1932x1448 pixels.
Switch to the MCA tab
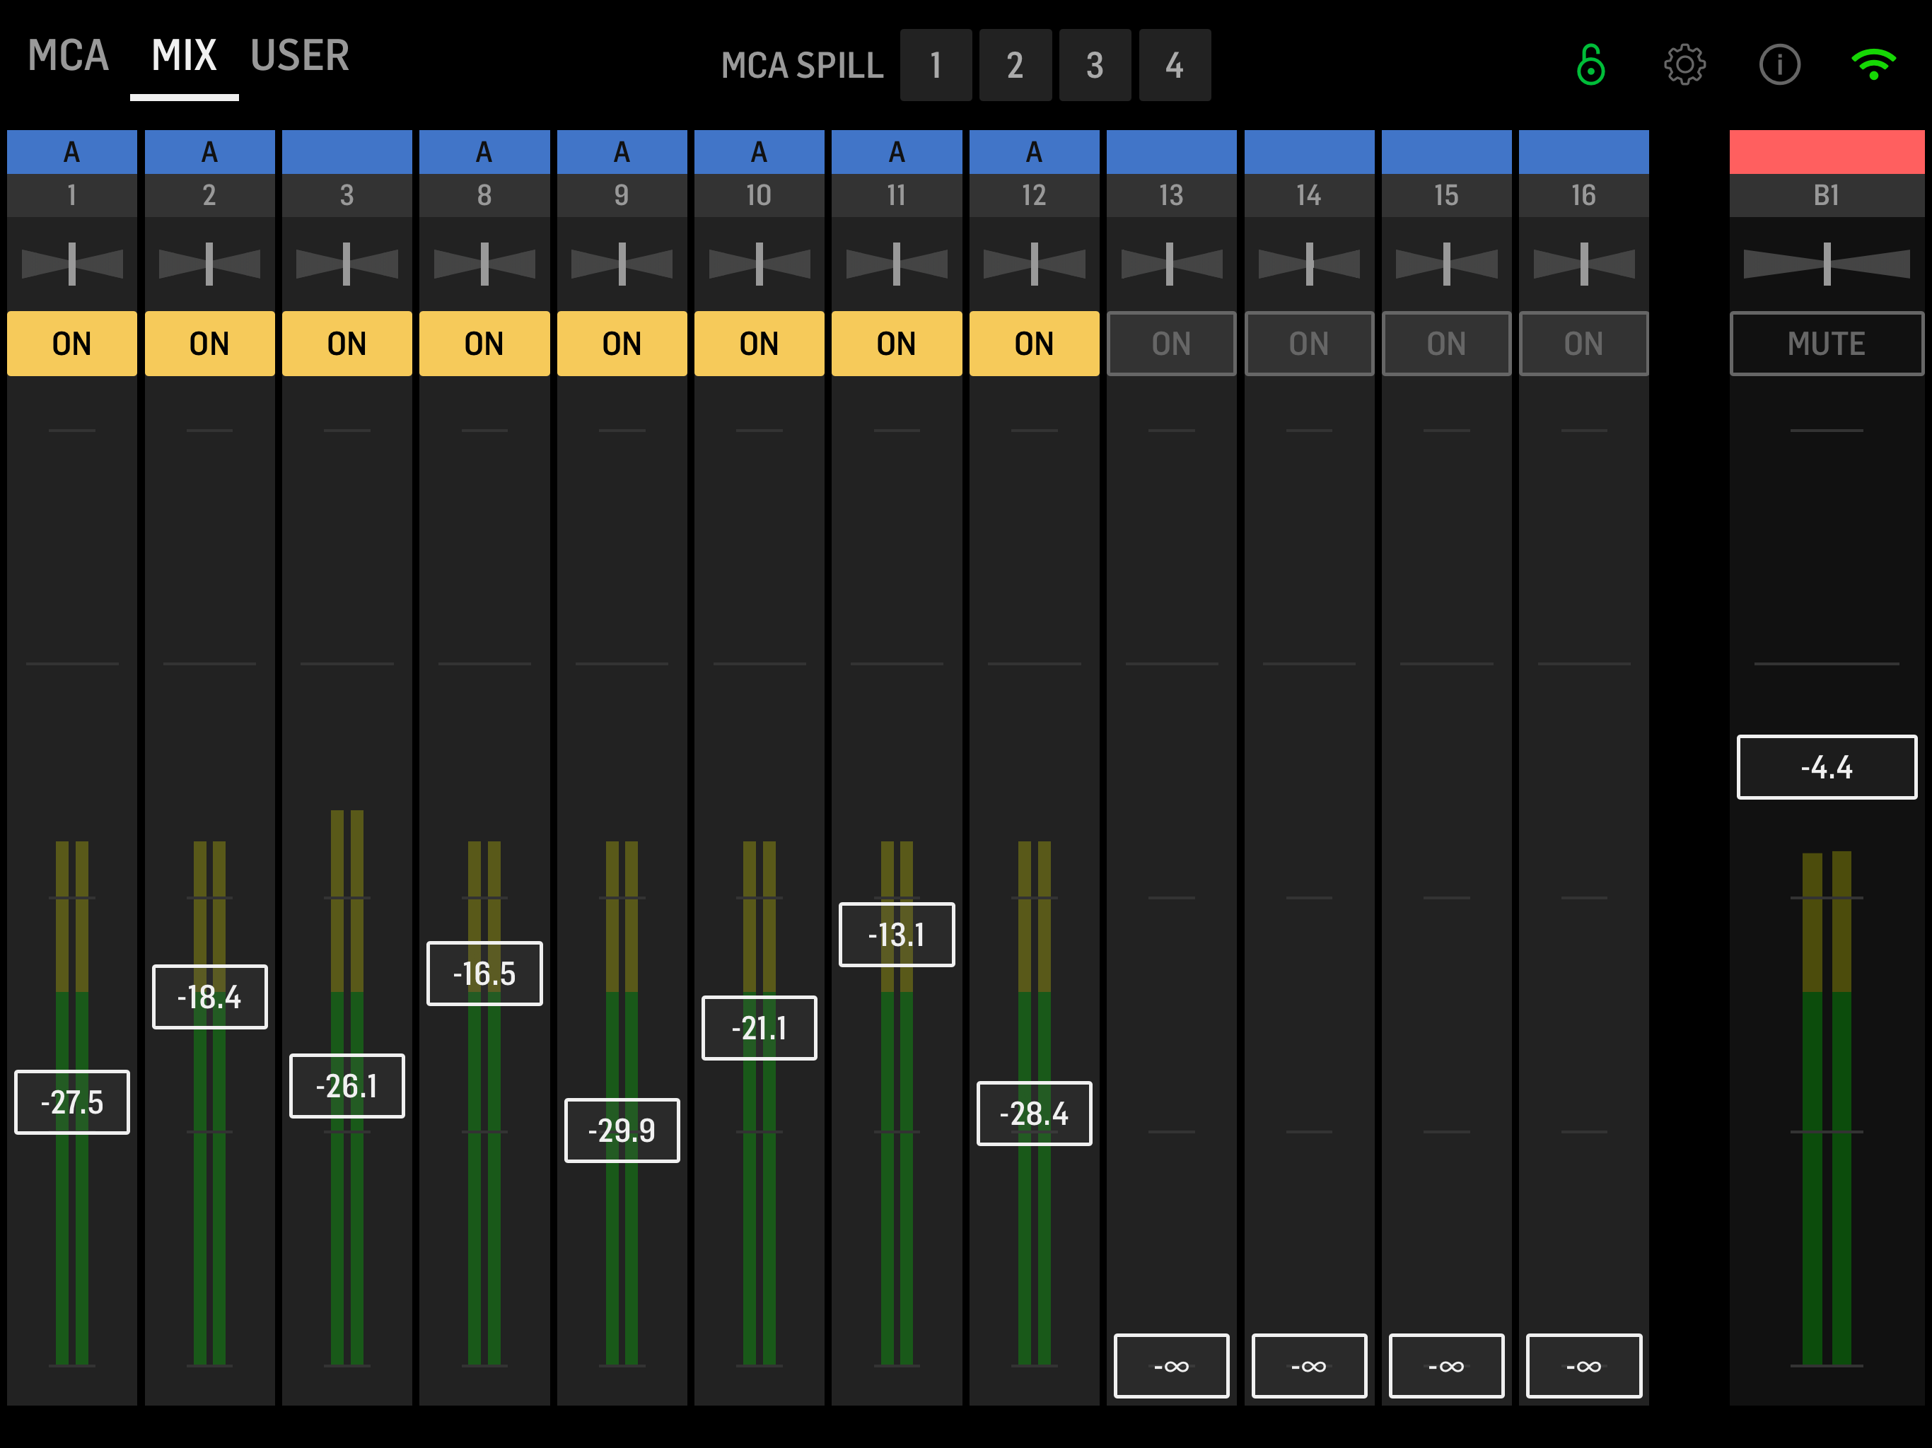click(68, 56)
